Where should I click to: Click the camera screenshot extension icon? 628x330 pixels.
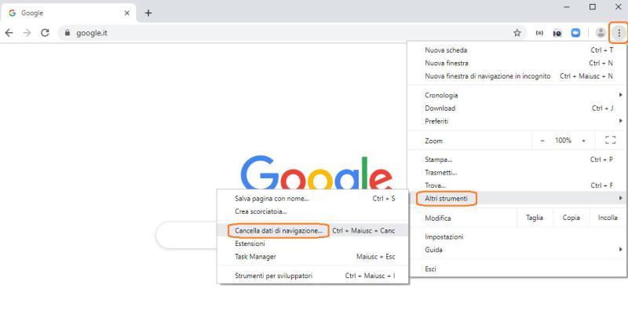click(557, 33)
